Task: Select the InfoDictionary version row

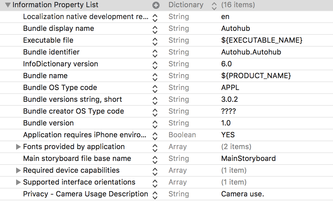Action: pos(61,64)
